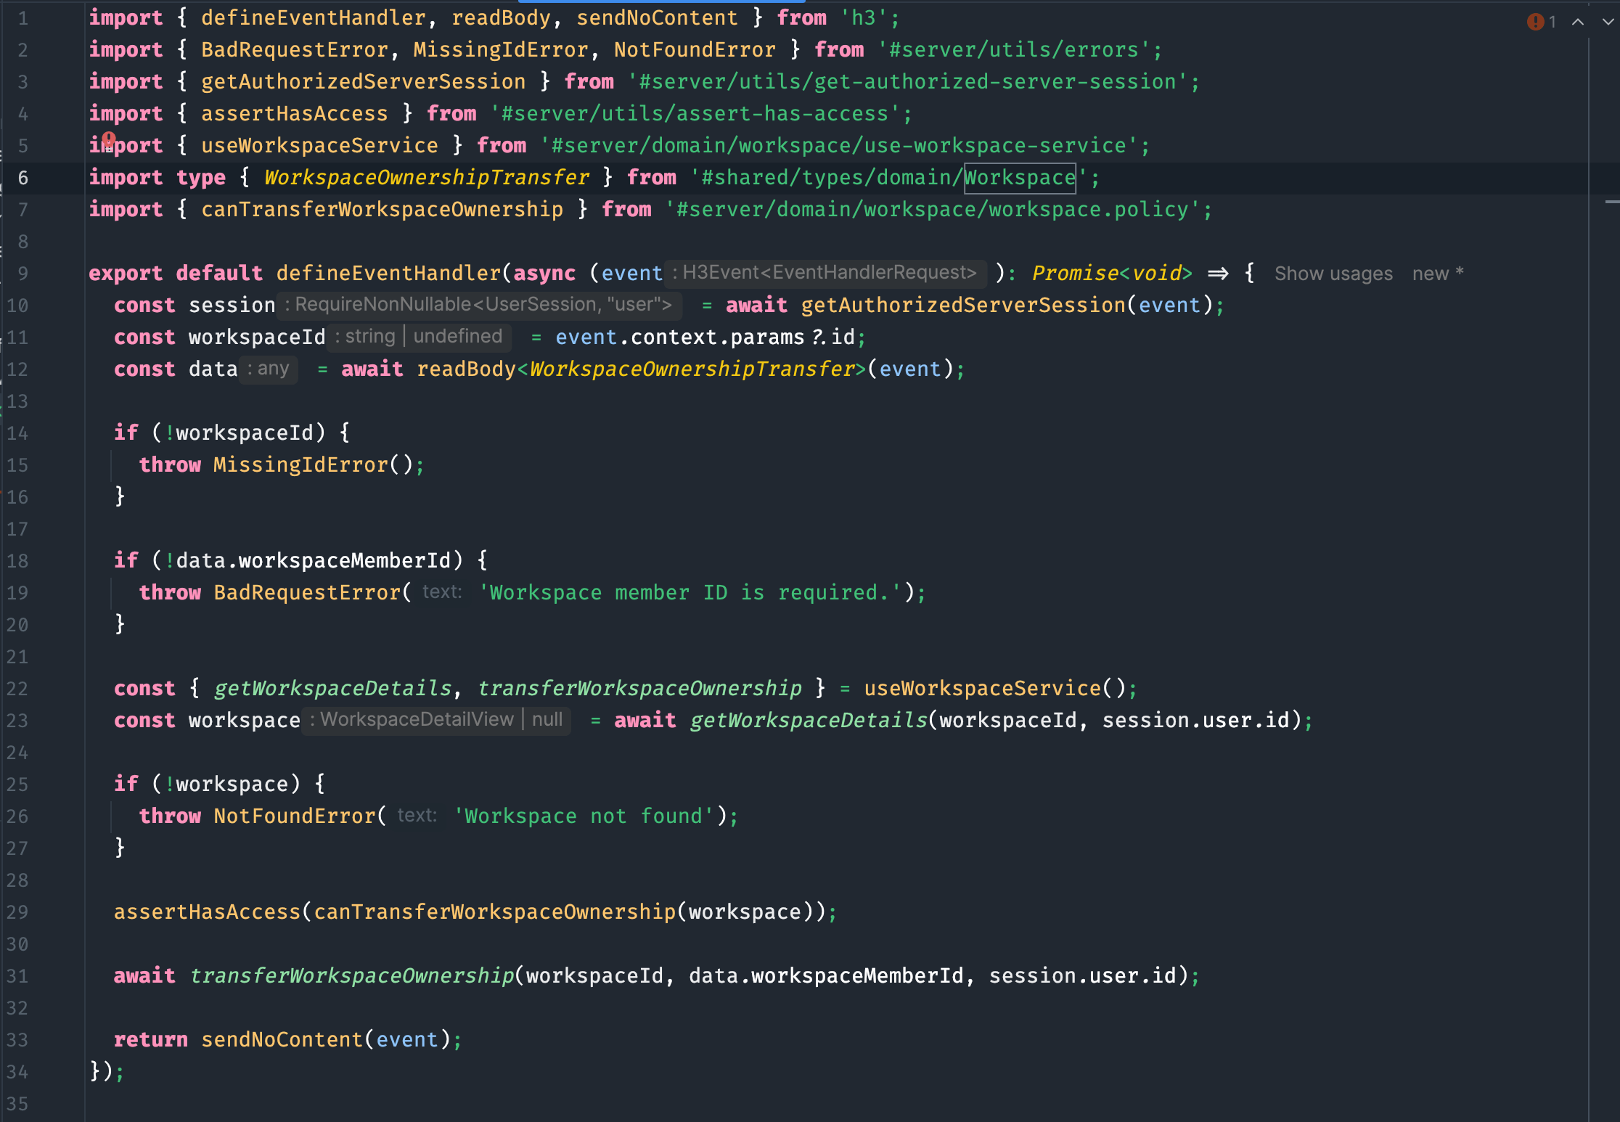
Task: Click 'export default' keyword on line 9
Action: pyautogui.click(x=176, y=274)
